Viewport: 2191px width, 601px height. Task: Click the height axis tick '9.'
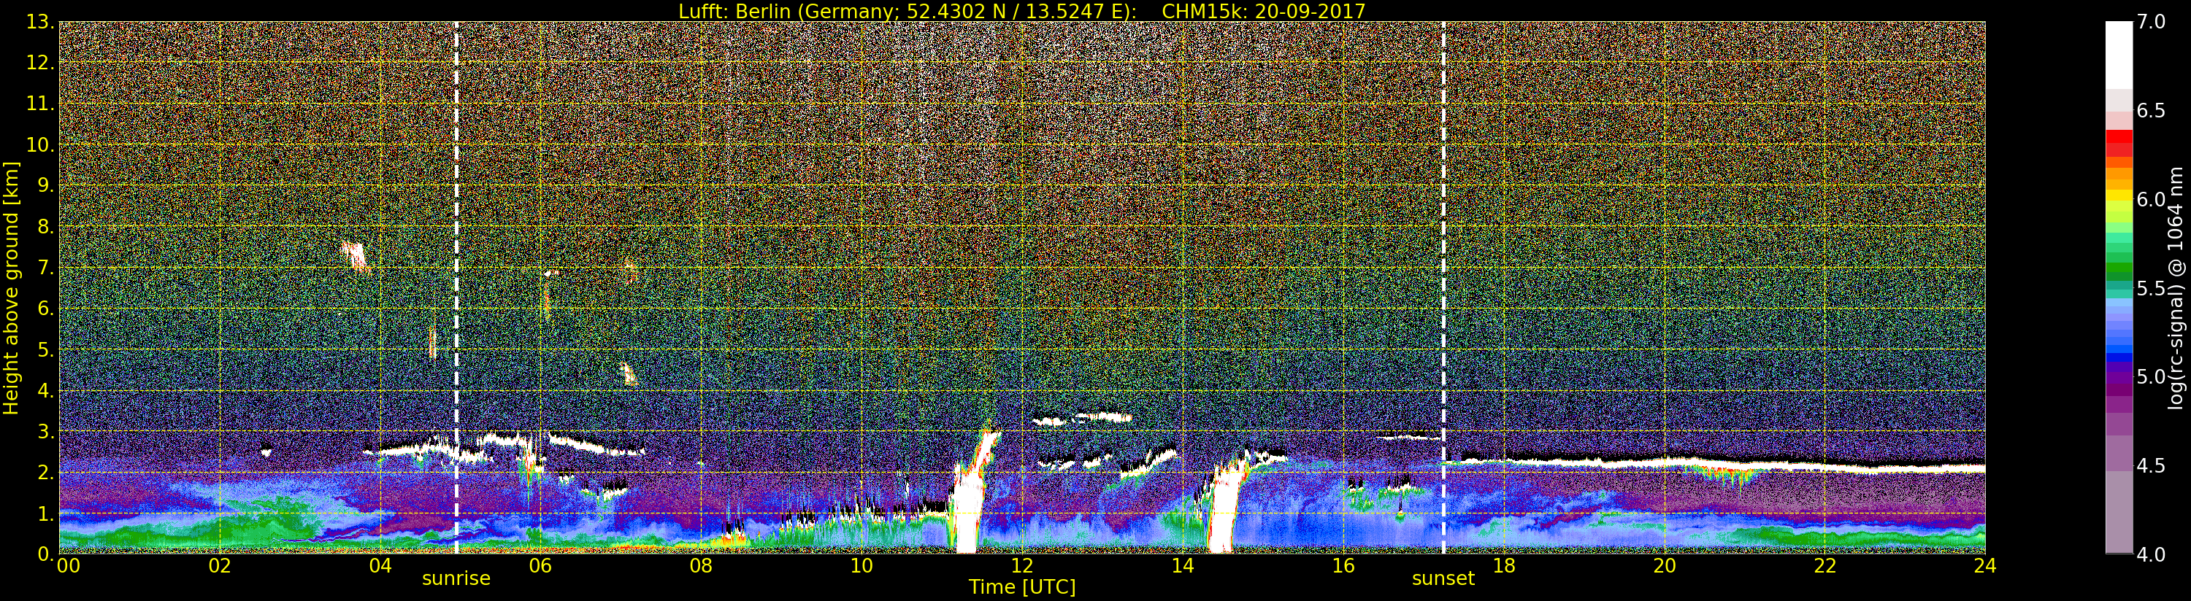click(45, 185)
